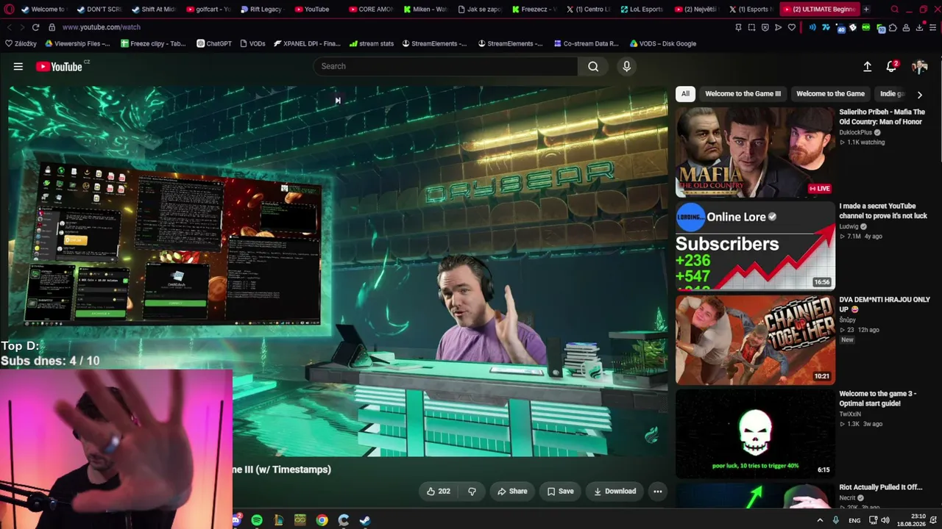Open the stream stats bookmark
Screen dimensions: 942x529
372,43
